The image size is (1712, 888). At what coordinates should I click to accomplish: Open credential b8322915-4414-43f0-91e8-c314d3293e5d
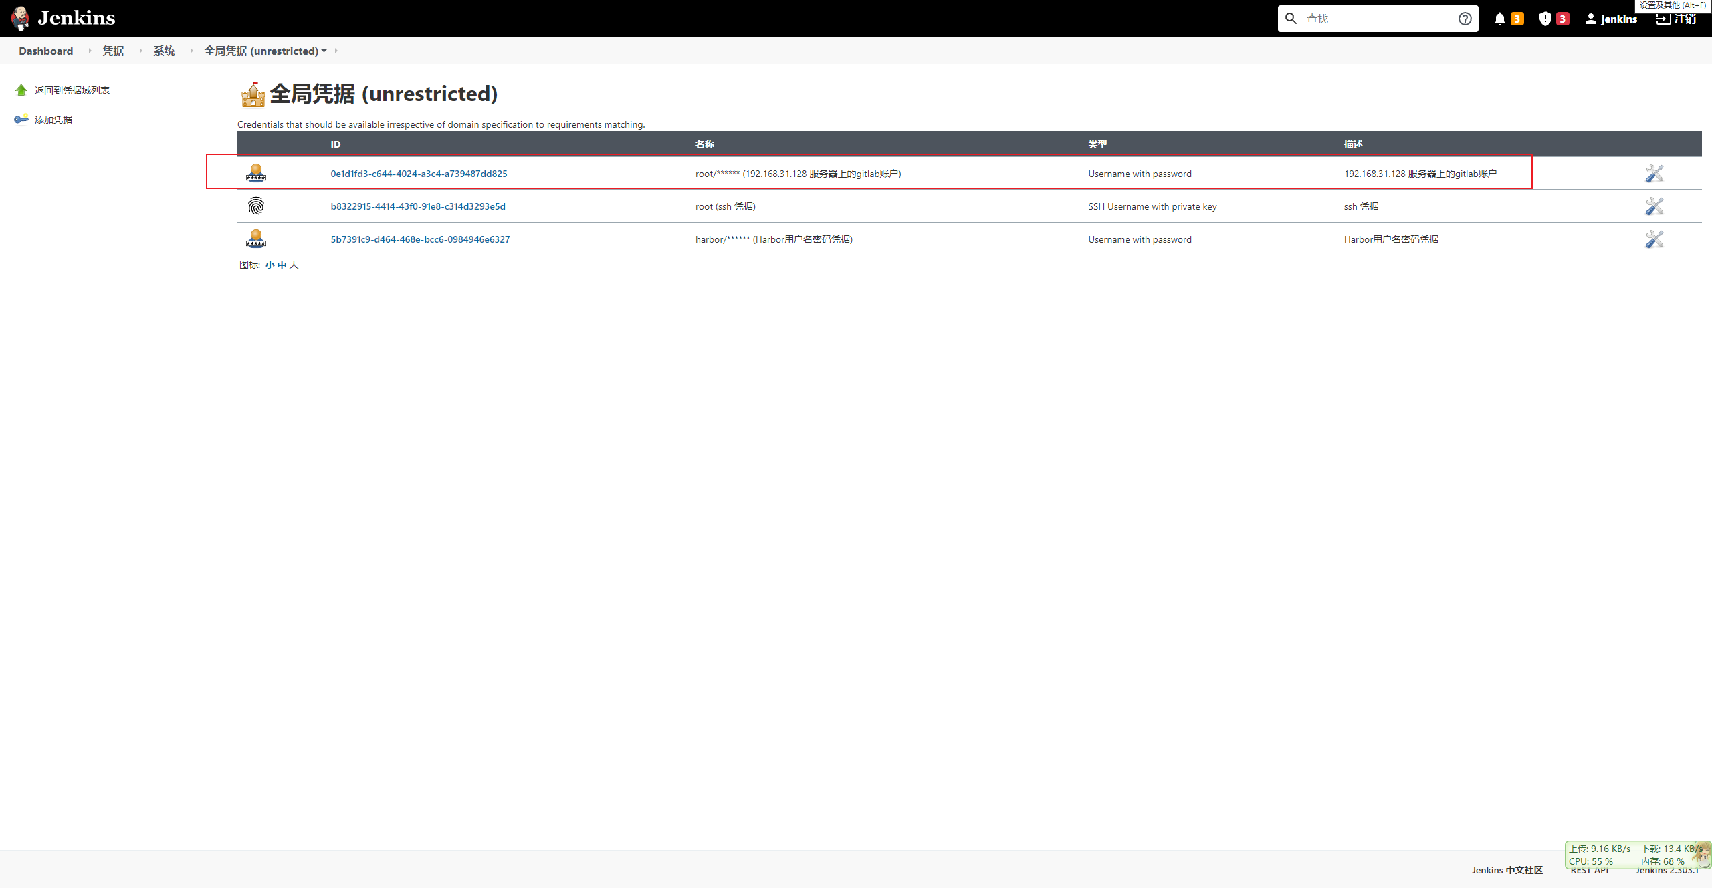click(418, 206)
